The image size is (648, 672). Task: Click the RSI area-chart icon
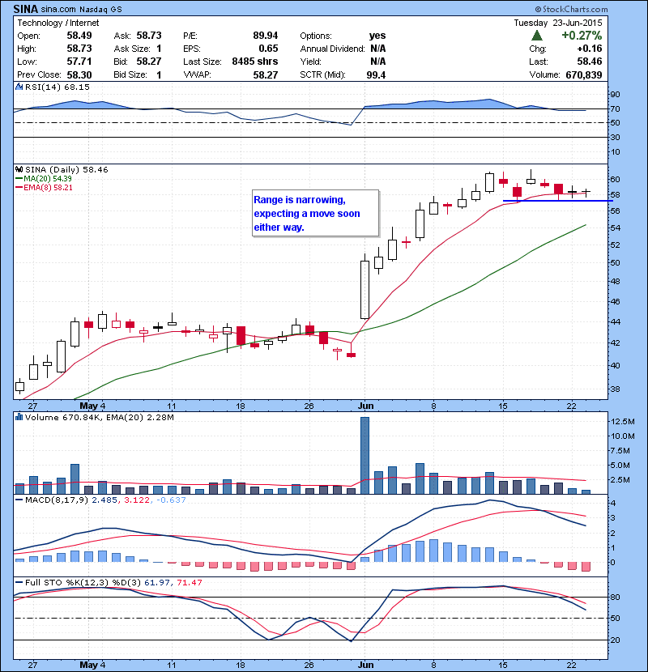pos(19,87)
